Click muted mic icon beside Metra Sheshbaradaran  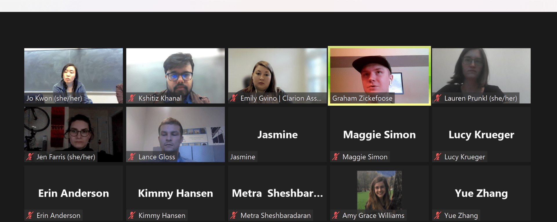(x=234, y=215)
